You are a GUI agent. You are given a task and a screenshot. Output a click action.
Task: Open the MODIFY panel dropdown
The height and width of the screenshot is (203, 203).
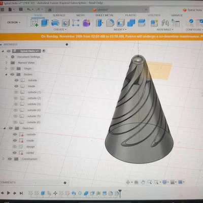(x=120, y=29)
